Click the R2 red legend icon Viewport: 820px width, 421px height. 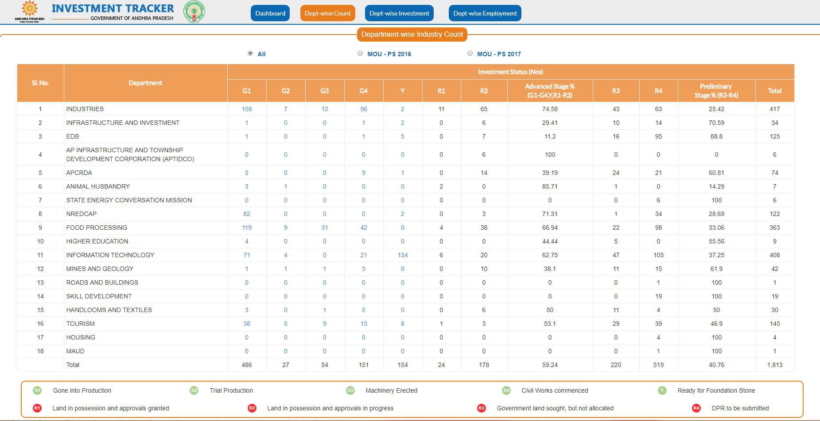pos(252,408)
